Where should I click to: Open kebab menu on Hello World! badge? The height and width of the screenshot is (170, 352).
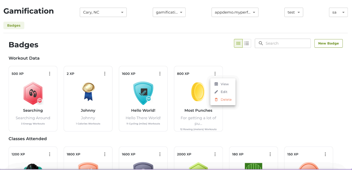[x=160, y=74]
